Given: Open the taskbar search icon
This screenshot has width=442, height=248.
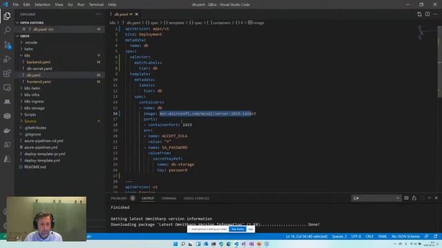Looking at the screenshot, I should [183, 244].
